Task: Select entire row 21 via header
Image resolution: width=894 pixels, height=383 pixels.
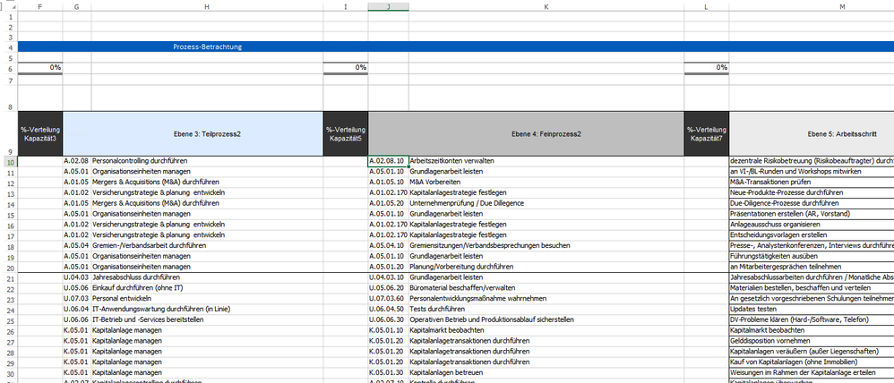Action: click(x=10, y=277)
